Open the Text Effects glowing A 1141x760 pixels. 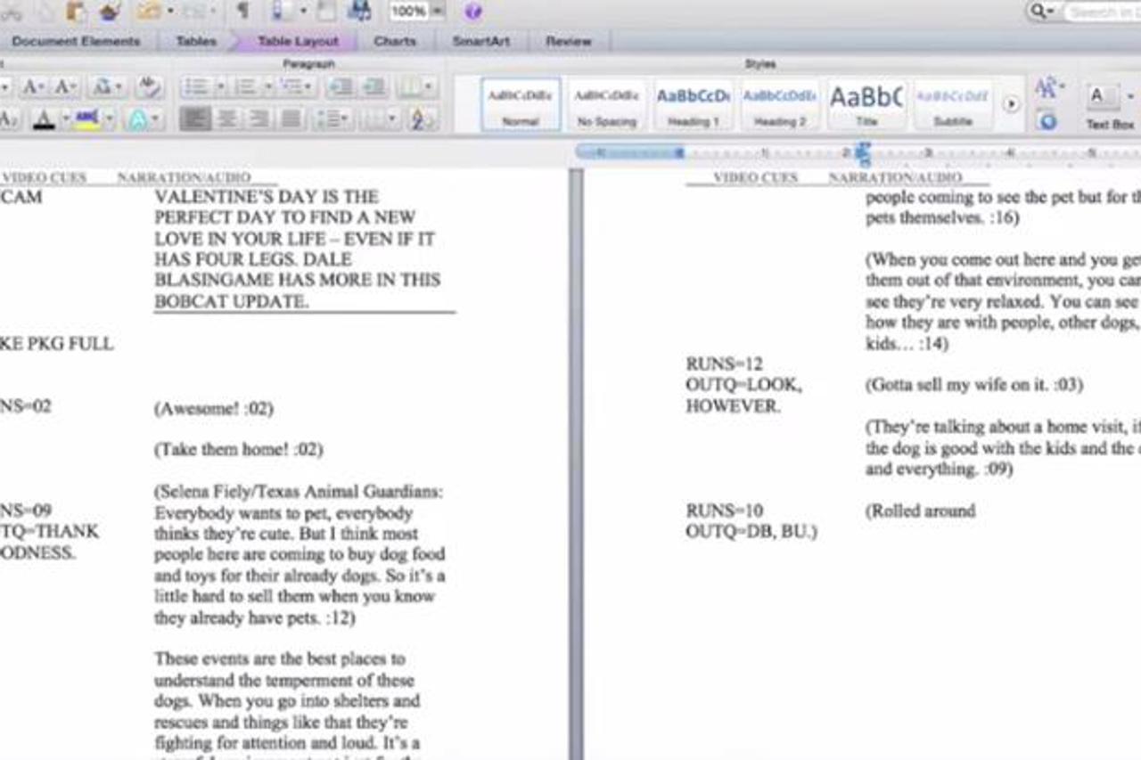tap(138, 119)
